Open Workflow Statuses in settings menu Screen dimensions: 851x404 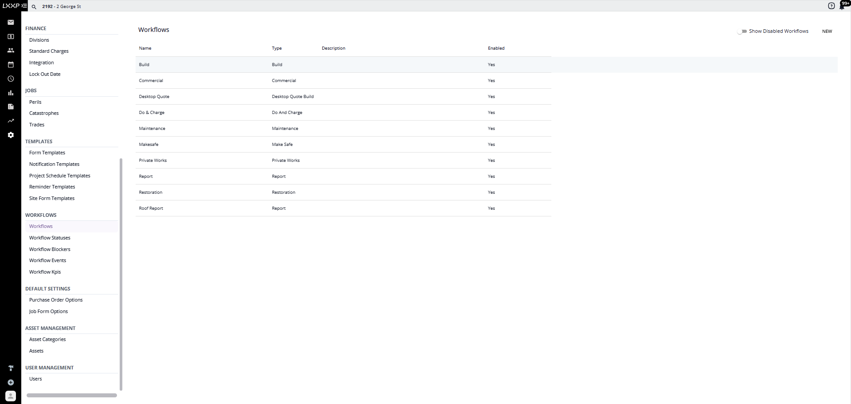(x=50, y=238)
